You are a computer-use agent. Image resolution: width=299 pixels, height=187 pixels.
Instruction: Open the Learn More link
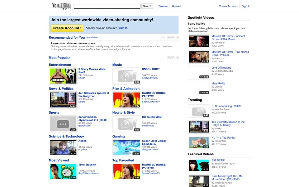tap(92, 38)
